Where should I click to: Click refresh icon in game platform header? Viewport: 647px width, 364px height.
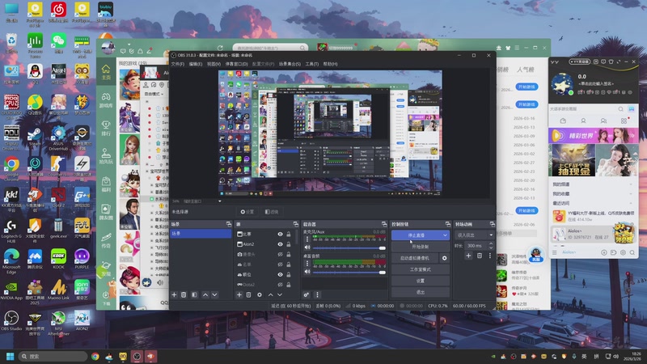tap(220, 48)
